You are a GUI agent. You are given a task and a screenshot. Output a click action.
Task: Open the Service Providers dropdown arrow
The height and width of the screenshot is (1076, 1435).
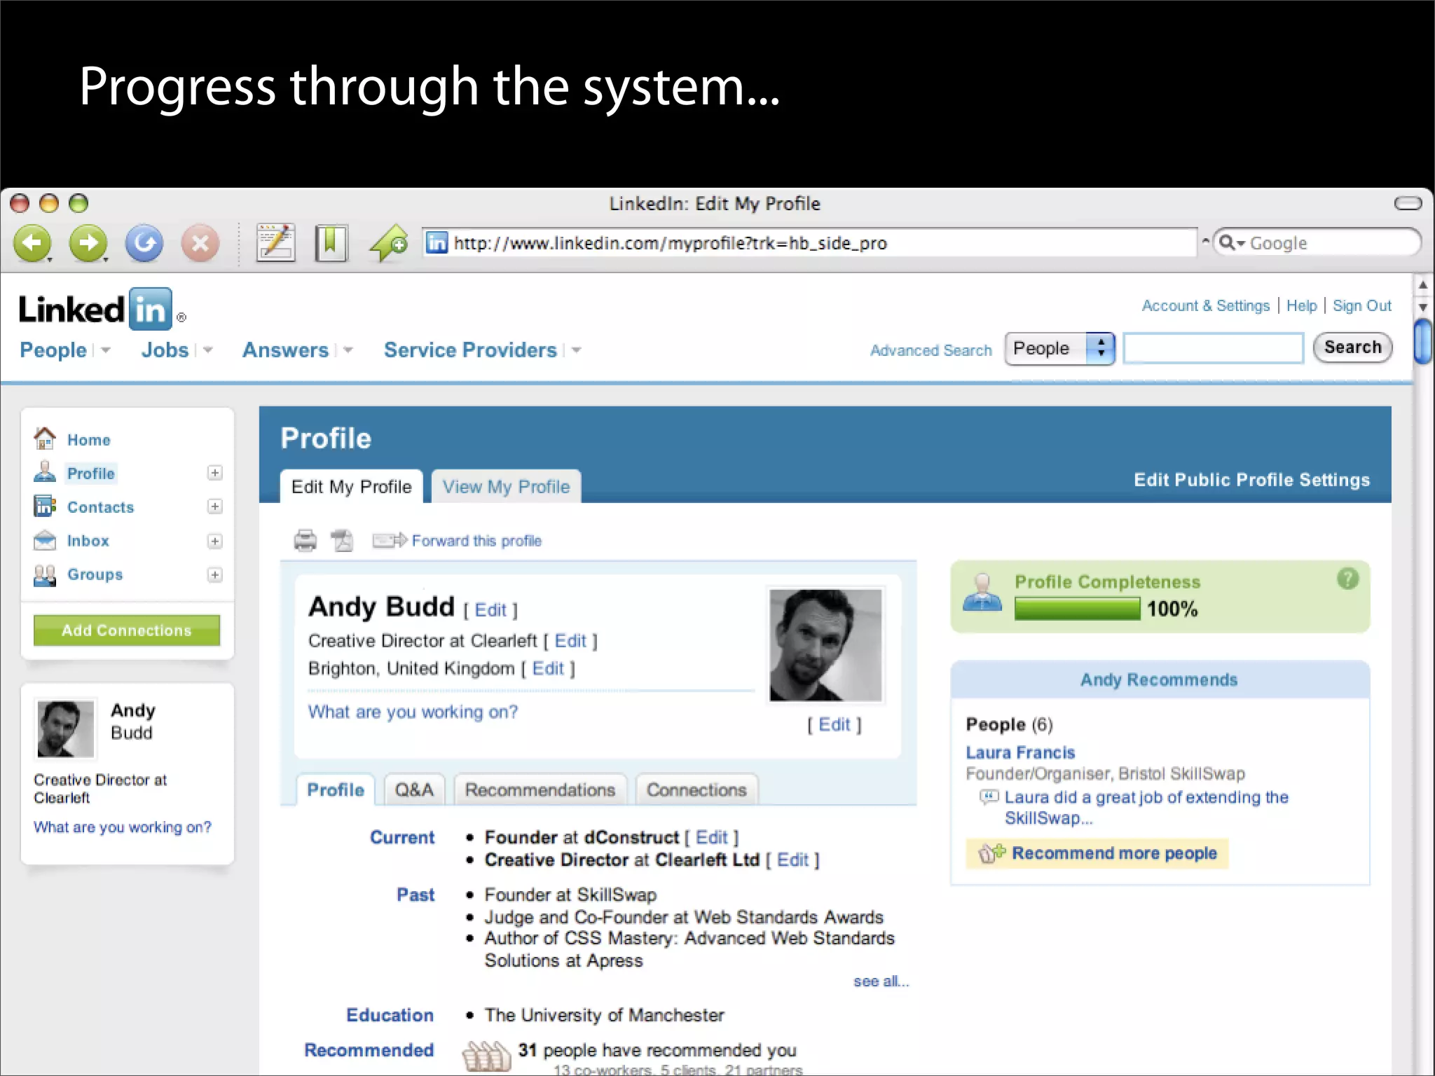tap(577, 350)
